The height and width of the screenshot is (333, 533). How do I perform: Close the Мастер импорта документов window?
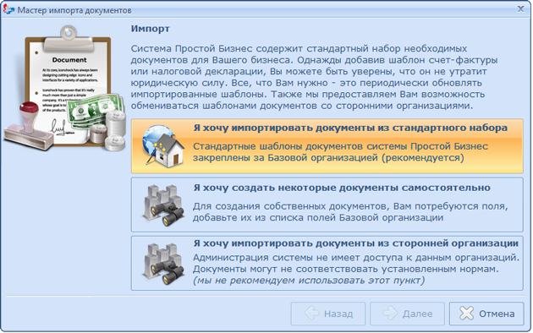point(520,8)
